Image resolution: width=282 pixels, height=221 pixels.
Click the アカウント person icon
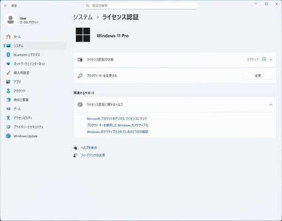point(8,91)
